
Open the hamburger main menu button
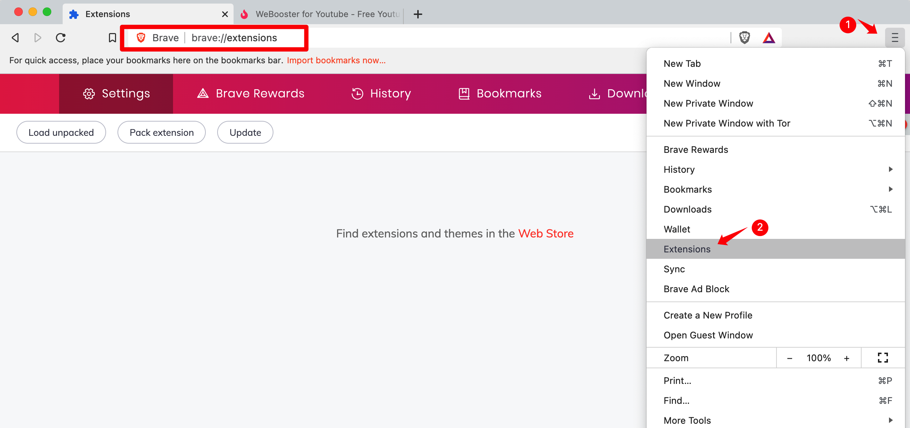(895, 38)
